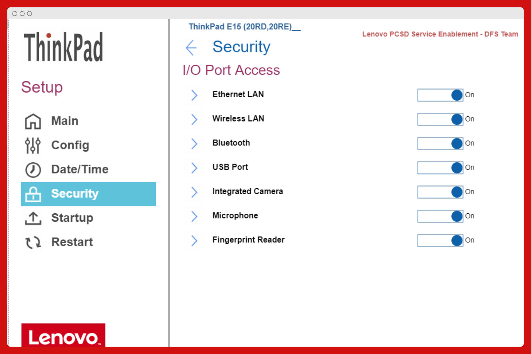Disable the Bluetooth switch
Viewport: 531px width, 354px height.
click(x=440, y=144)
